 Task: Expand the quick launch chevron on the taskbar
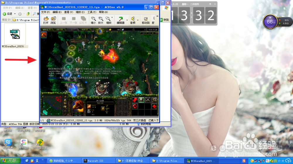point(42,160)
